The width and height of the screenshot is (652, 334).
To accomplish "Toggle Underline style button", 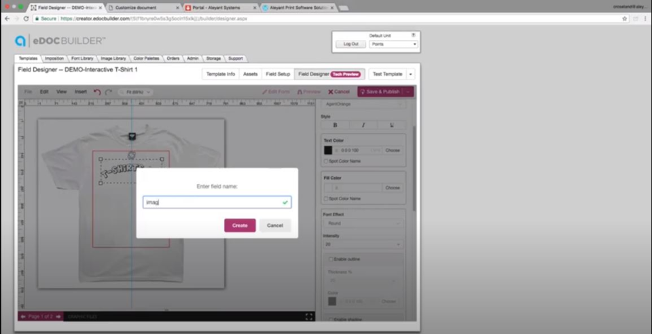I will click(392, 125).
